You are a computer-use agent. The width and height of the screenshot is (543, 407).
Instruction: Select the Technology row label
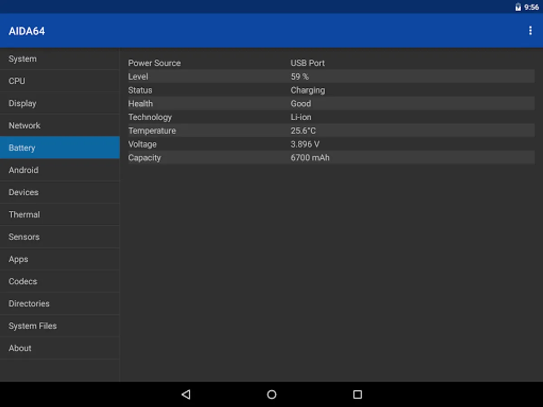click(x=150, y=117)
